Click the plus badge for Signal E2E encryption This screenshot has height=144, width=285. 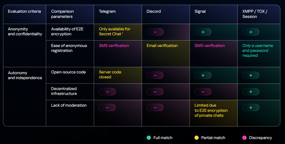tap(203, 32)
